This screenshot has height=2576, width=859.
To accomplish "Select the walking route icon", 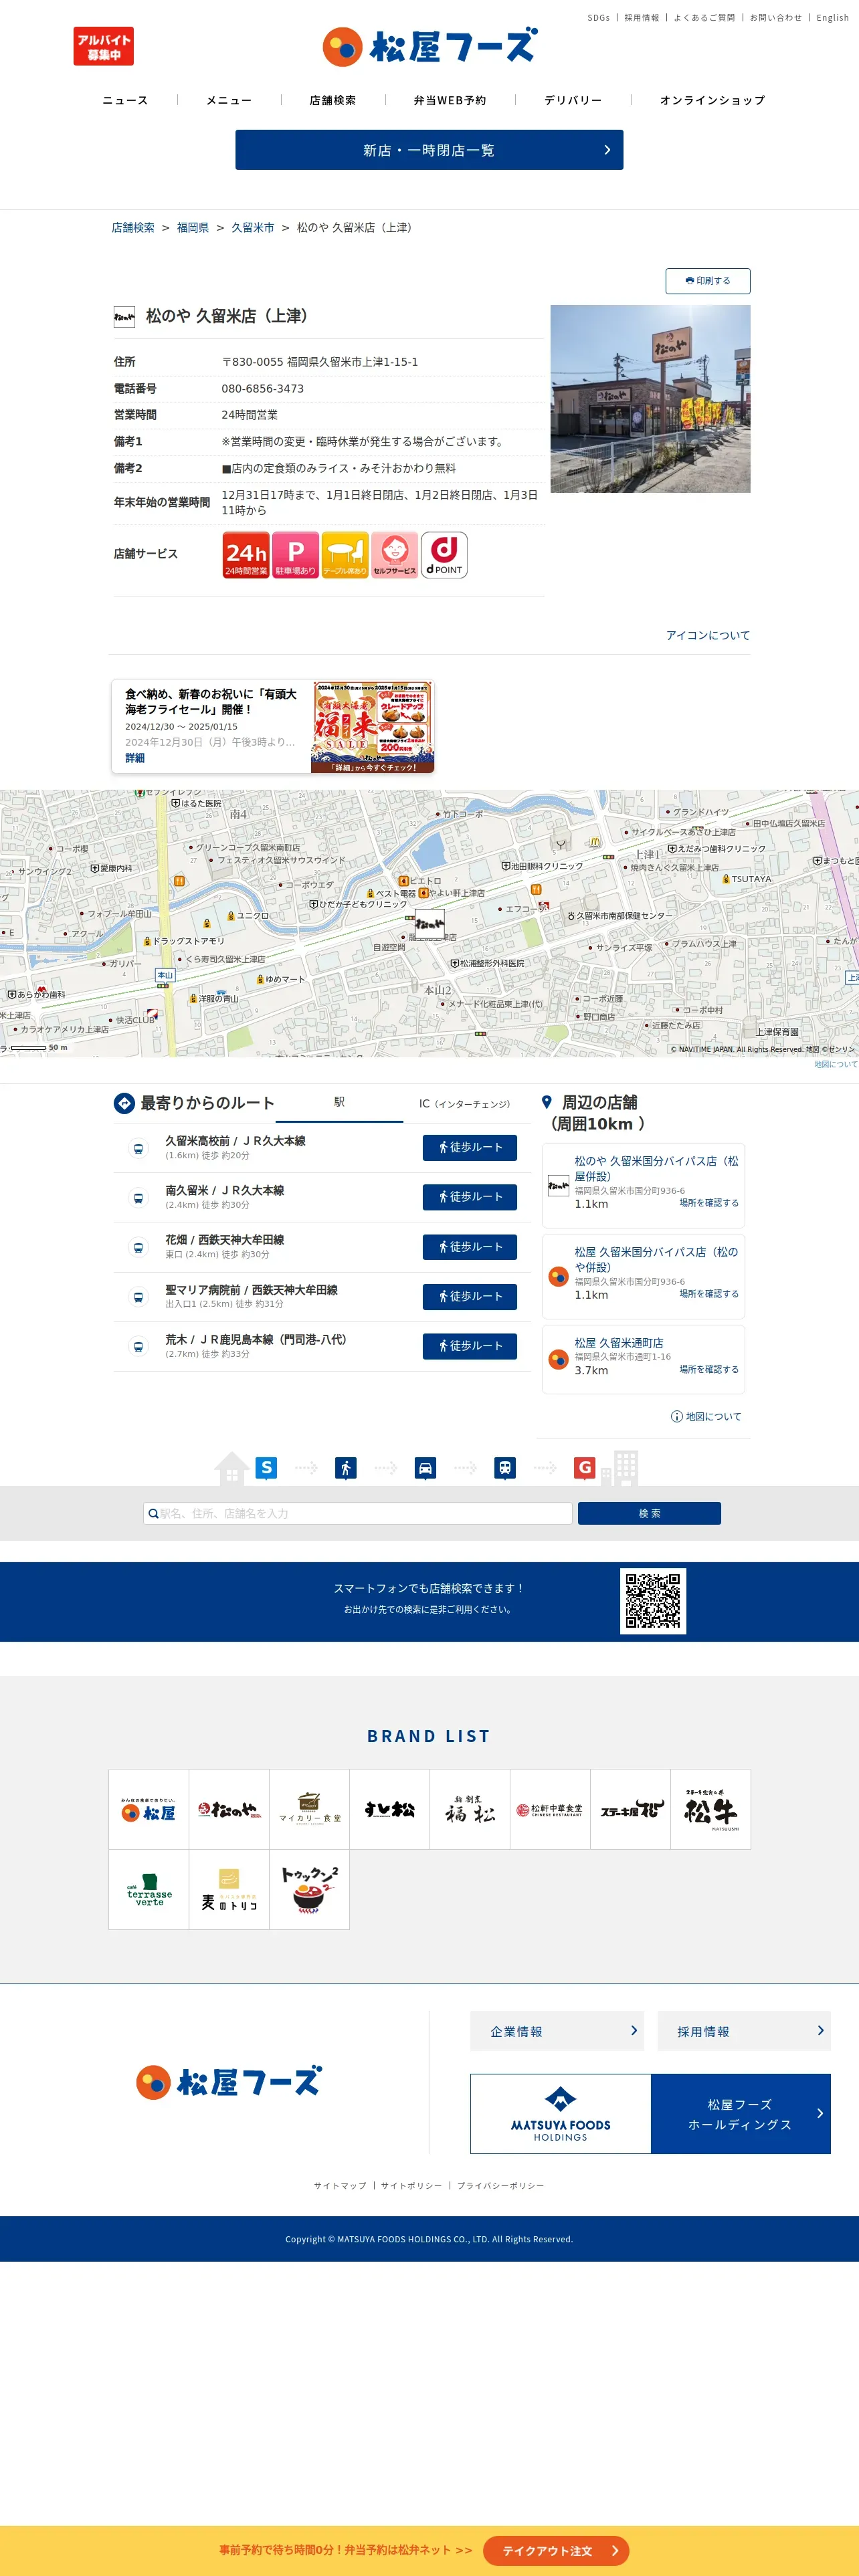I will (x=346, y=1467).
